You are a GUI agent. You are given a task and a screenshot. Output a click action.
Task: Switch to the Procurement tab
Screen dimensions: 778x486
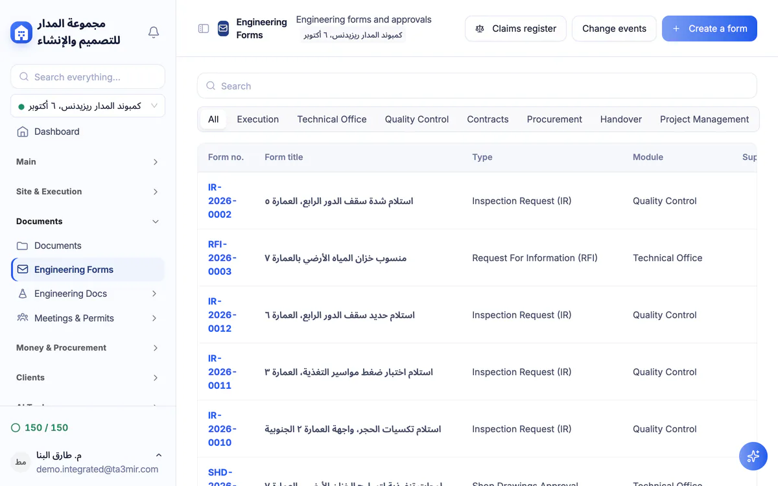coord(554,119)
